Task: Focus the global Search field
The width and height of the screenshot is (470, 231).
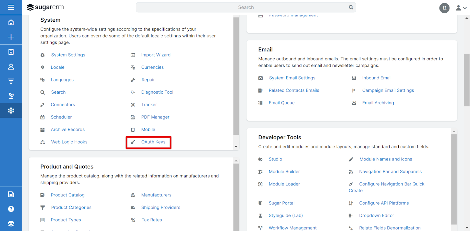Action: point(246,7)
